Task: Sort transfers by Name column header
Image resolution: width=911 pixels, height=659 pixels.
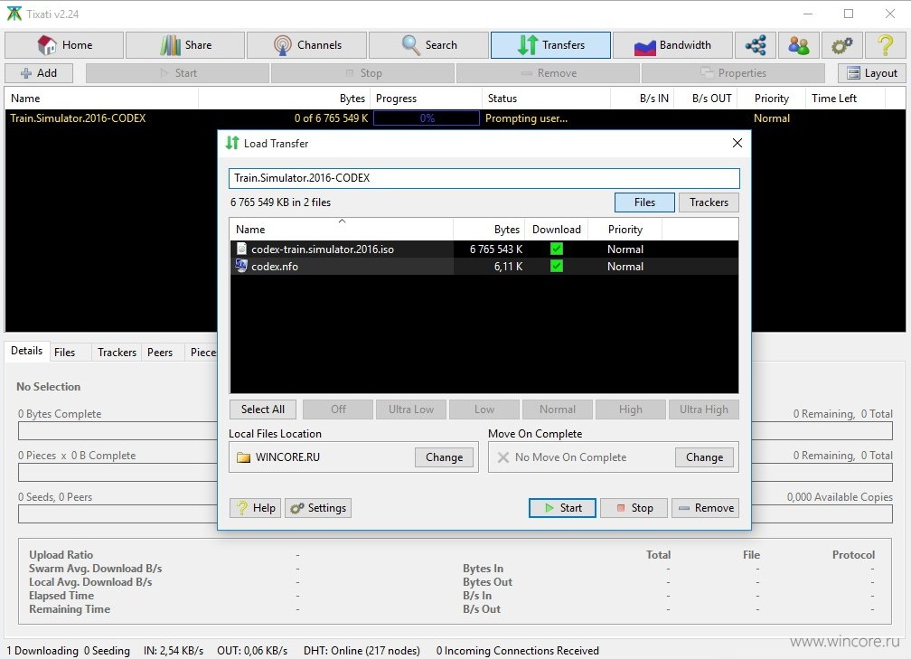Action: (101, 99)
